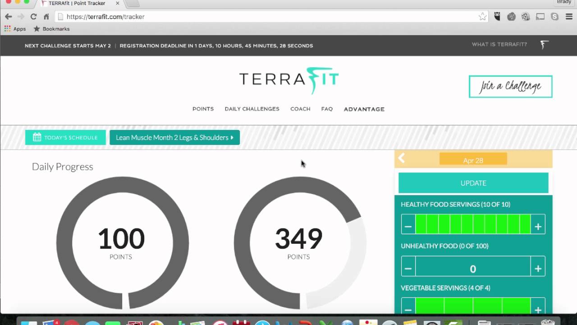Click the 100 points progress ring
This screenshot has height=325, width=577.
point(122,243)
